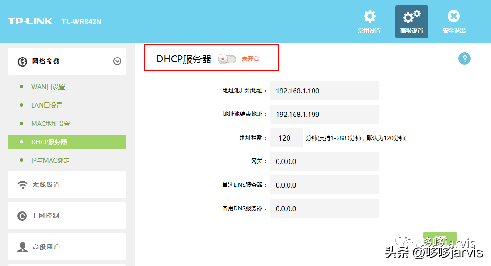This screenshot has height=266, width=491.
Task: Click the 网关 input field
Action: pyautogui.click(x=324, y=161)
